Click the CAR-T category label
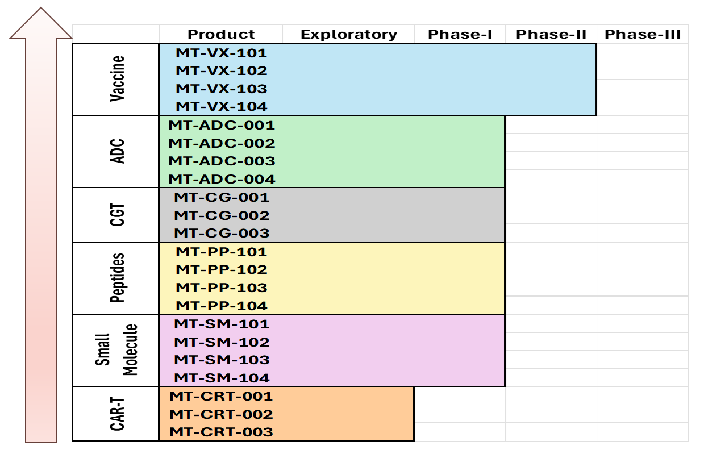The height and width of the screenshot is (458, 704). click(x=117, y=413)
